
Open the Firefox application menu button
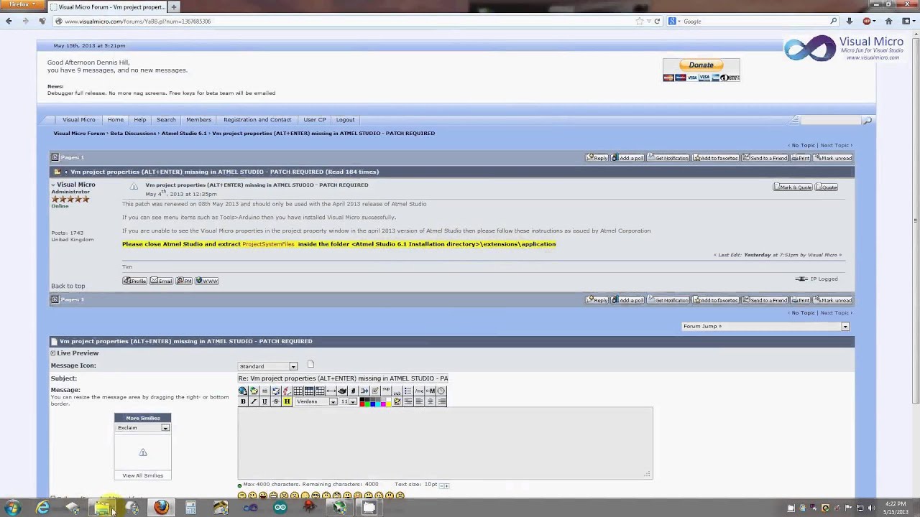(x=22, y=5)
